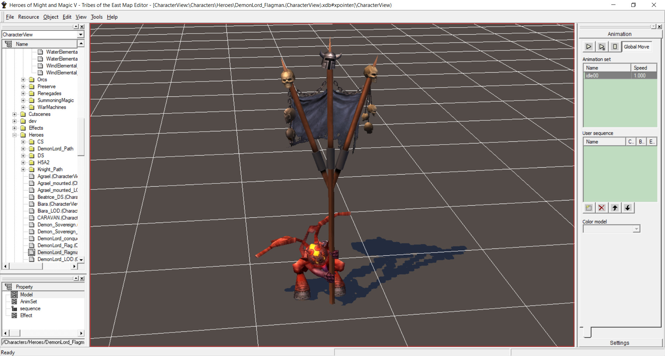Screen dimensions: 665x356
Task: Close the Animation panel
Action: tap(659, 27)
